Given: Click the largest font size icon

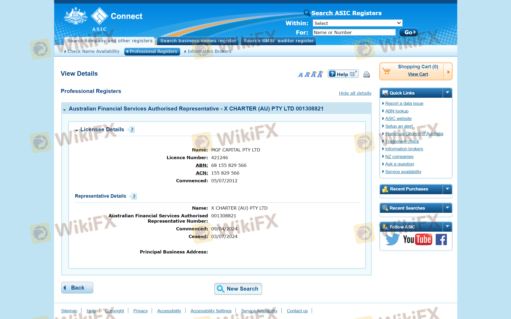Looking at the screenshot, I should [x=320, y=74].
